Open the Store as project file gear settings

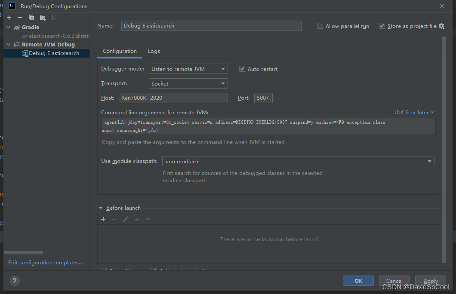441,26
